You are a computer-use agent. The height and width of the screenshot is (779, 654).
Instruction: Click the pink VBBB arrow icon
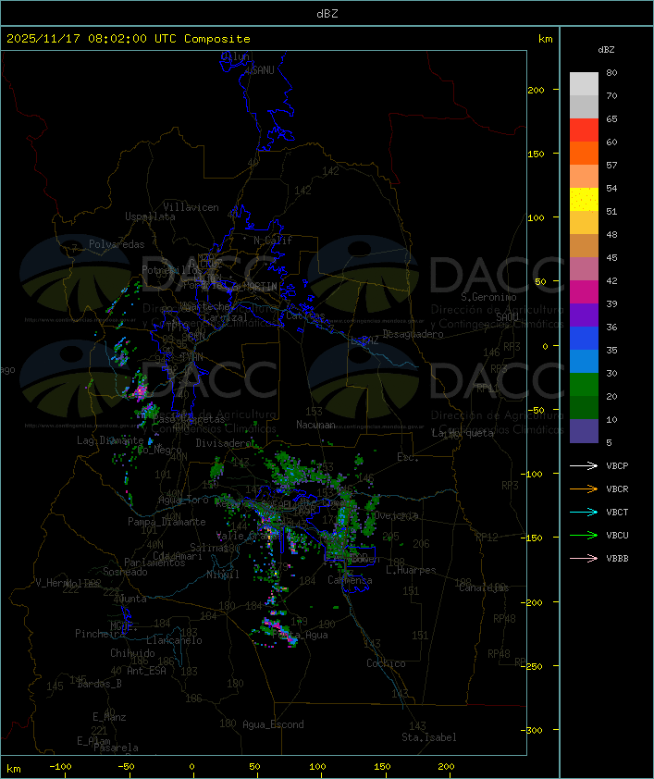[x=584, y=559]
